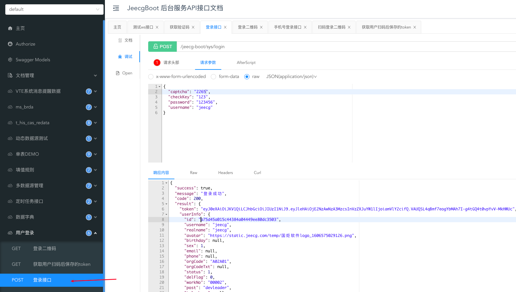516x292 pixels.
Task: Click the token line in response
Action: 342,209
